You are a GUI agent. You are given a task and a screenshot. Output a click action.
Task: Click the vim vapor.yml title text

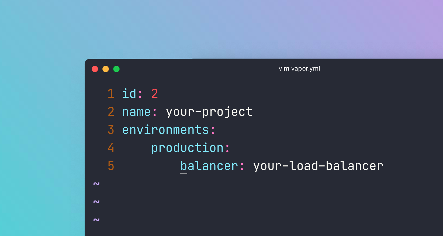point(299,68)
